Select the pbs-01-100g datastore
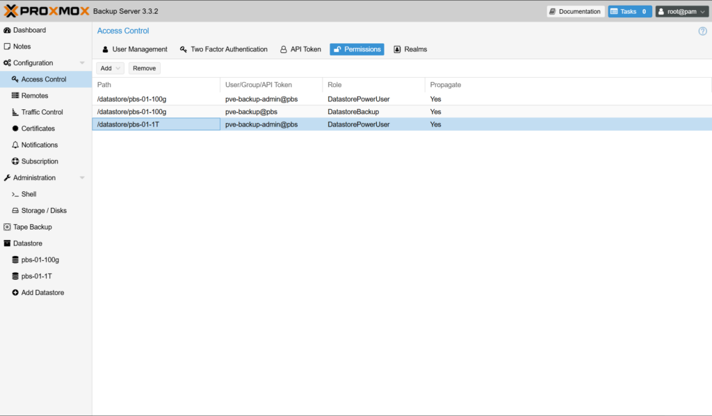The image size is (712, 416). (x=40, y=259)
